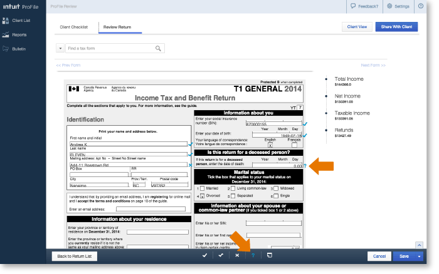
Task: Click the X mark icon in bottom toolbar
Action: tap(237, 255)
